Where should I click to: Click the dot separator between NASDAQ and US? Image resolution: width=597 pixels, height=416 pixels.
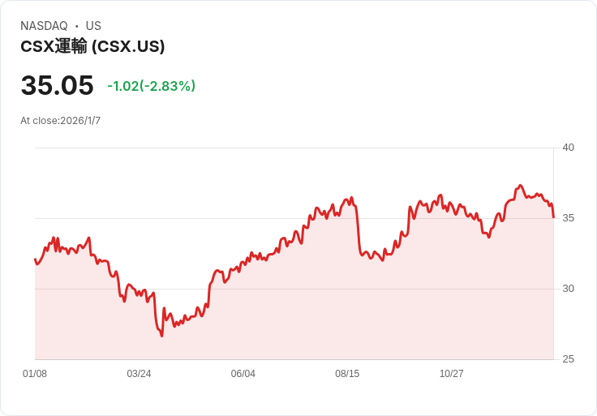(77, 26)
